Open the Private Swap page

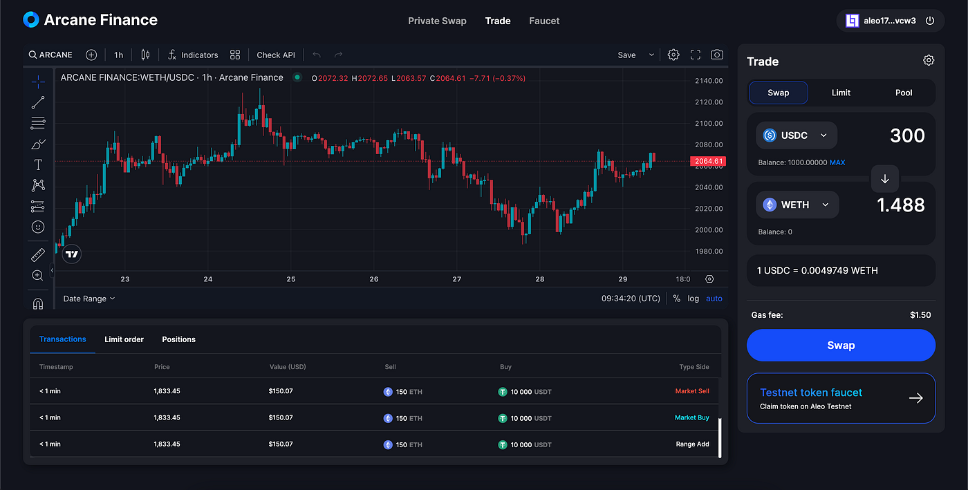pyautogui.click(x=437, y=21)
